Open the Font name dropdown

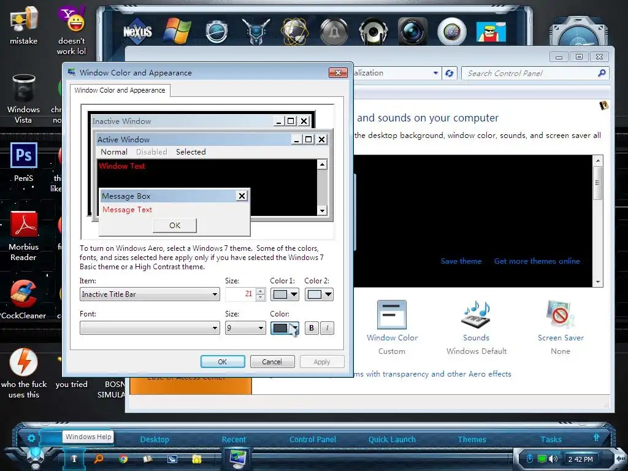click(150, 328)
